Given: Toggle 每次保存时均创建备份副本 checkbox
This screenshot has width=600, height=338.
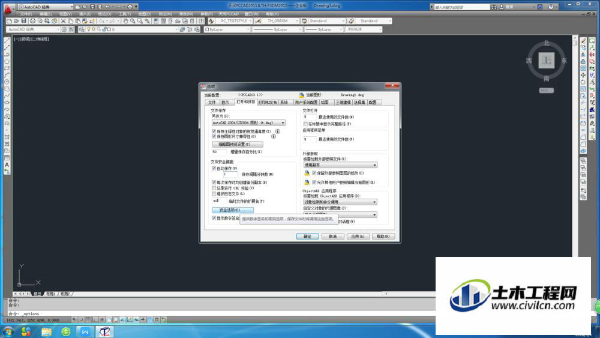Looking at the screenshot, I should 214,183.
